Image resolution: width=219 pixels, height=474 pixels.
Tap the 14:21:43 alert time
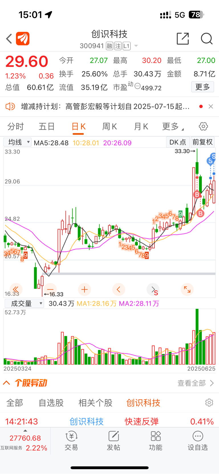click(x=22, y=421)
